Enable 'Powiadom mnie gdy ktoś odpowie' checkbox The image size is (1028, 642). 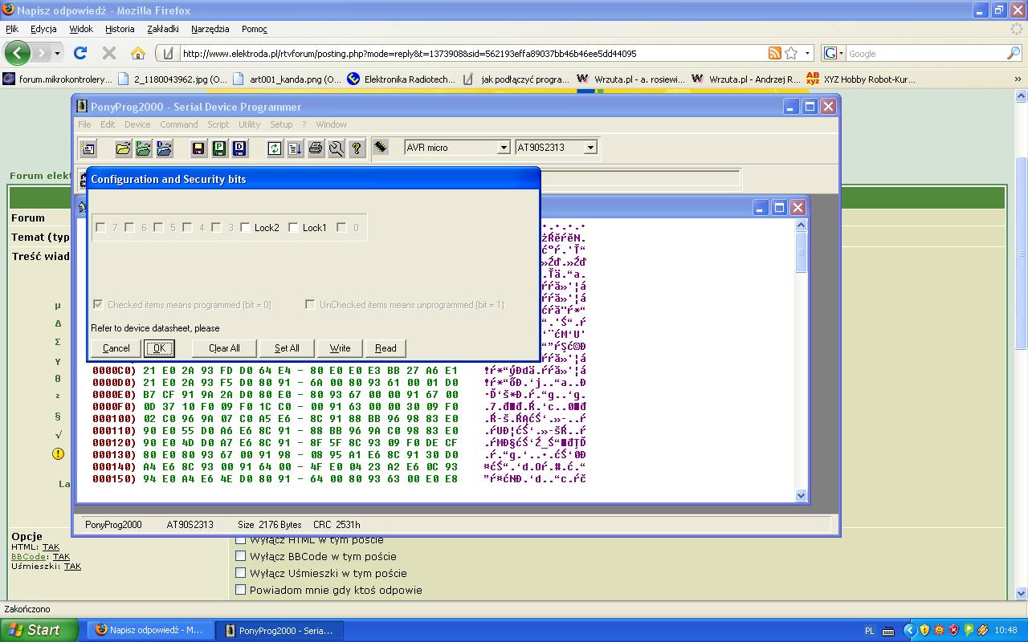pyautogui.click(x=240, y=589)
